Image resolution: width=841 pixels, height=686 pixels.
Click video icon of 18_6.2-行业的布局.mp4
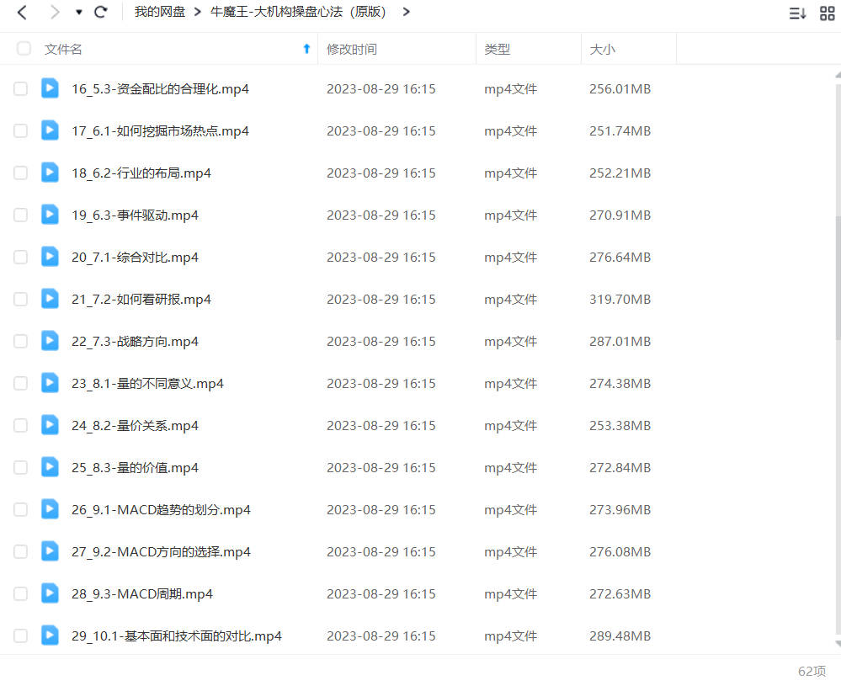[x=50, y=173]
